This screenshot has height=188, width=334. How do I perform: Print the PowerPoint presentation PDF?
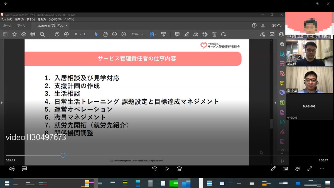point(33,34)
